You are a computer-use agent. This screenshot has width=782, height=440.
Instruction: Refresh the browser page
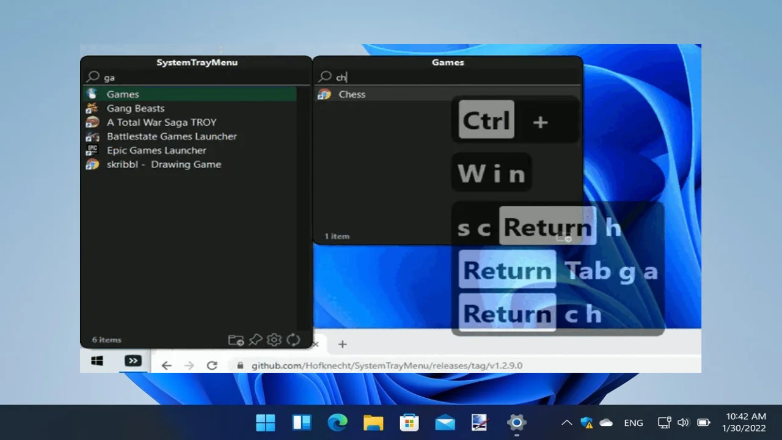tap(212, 365)
